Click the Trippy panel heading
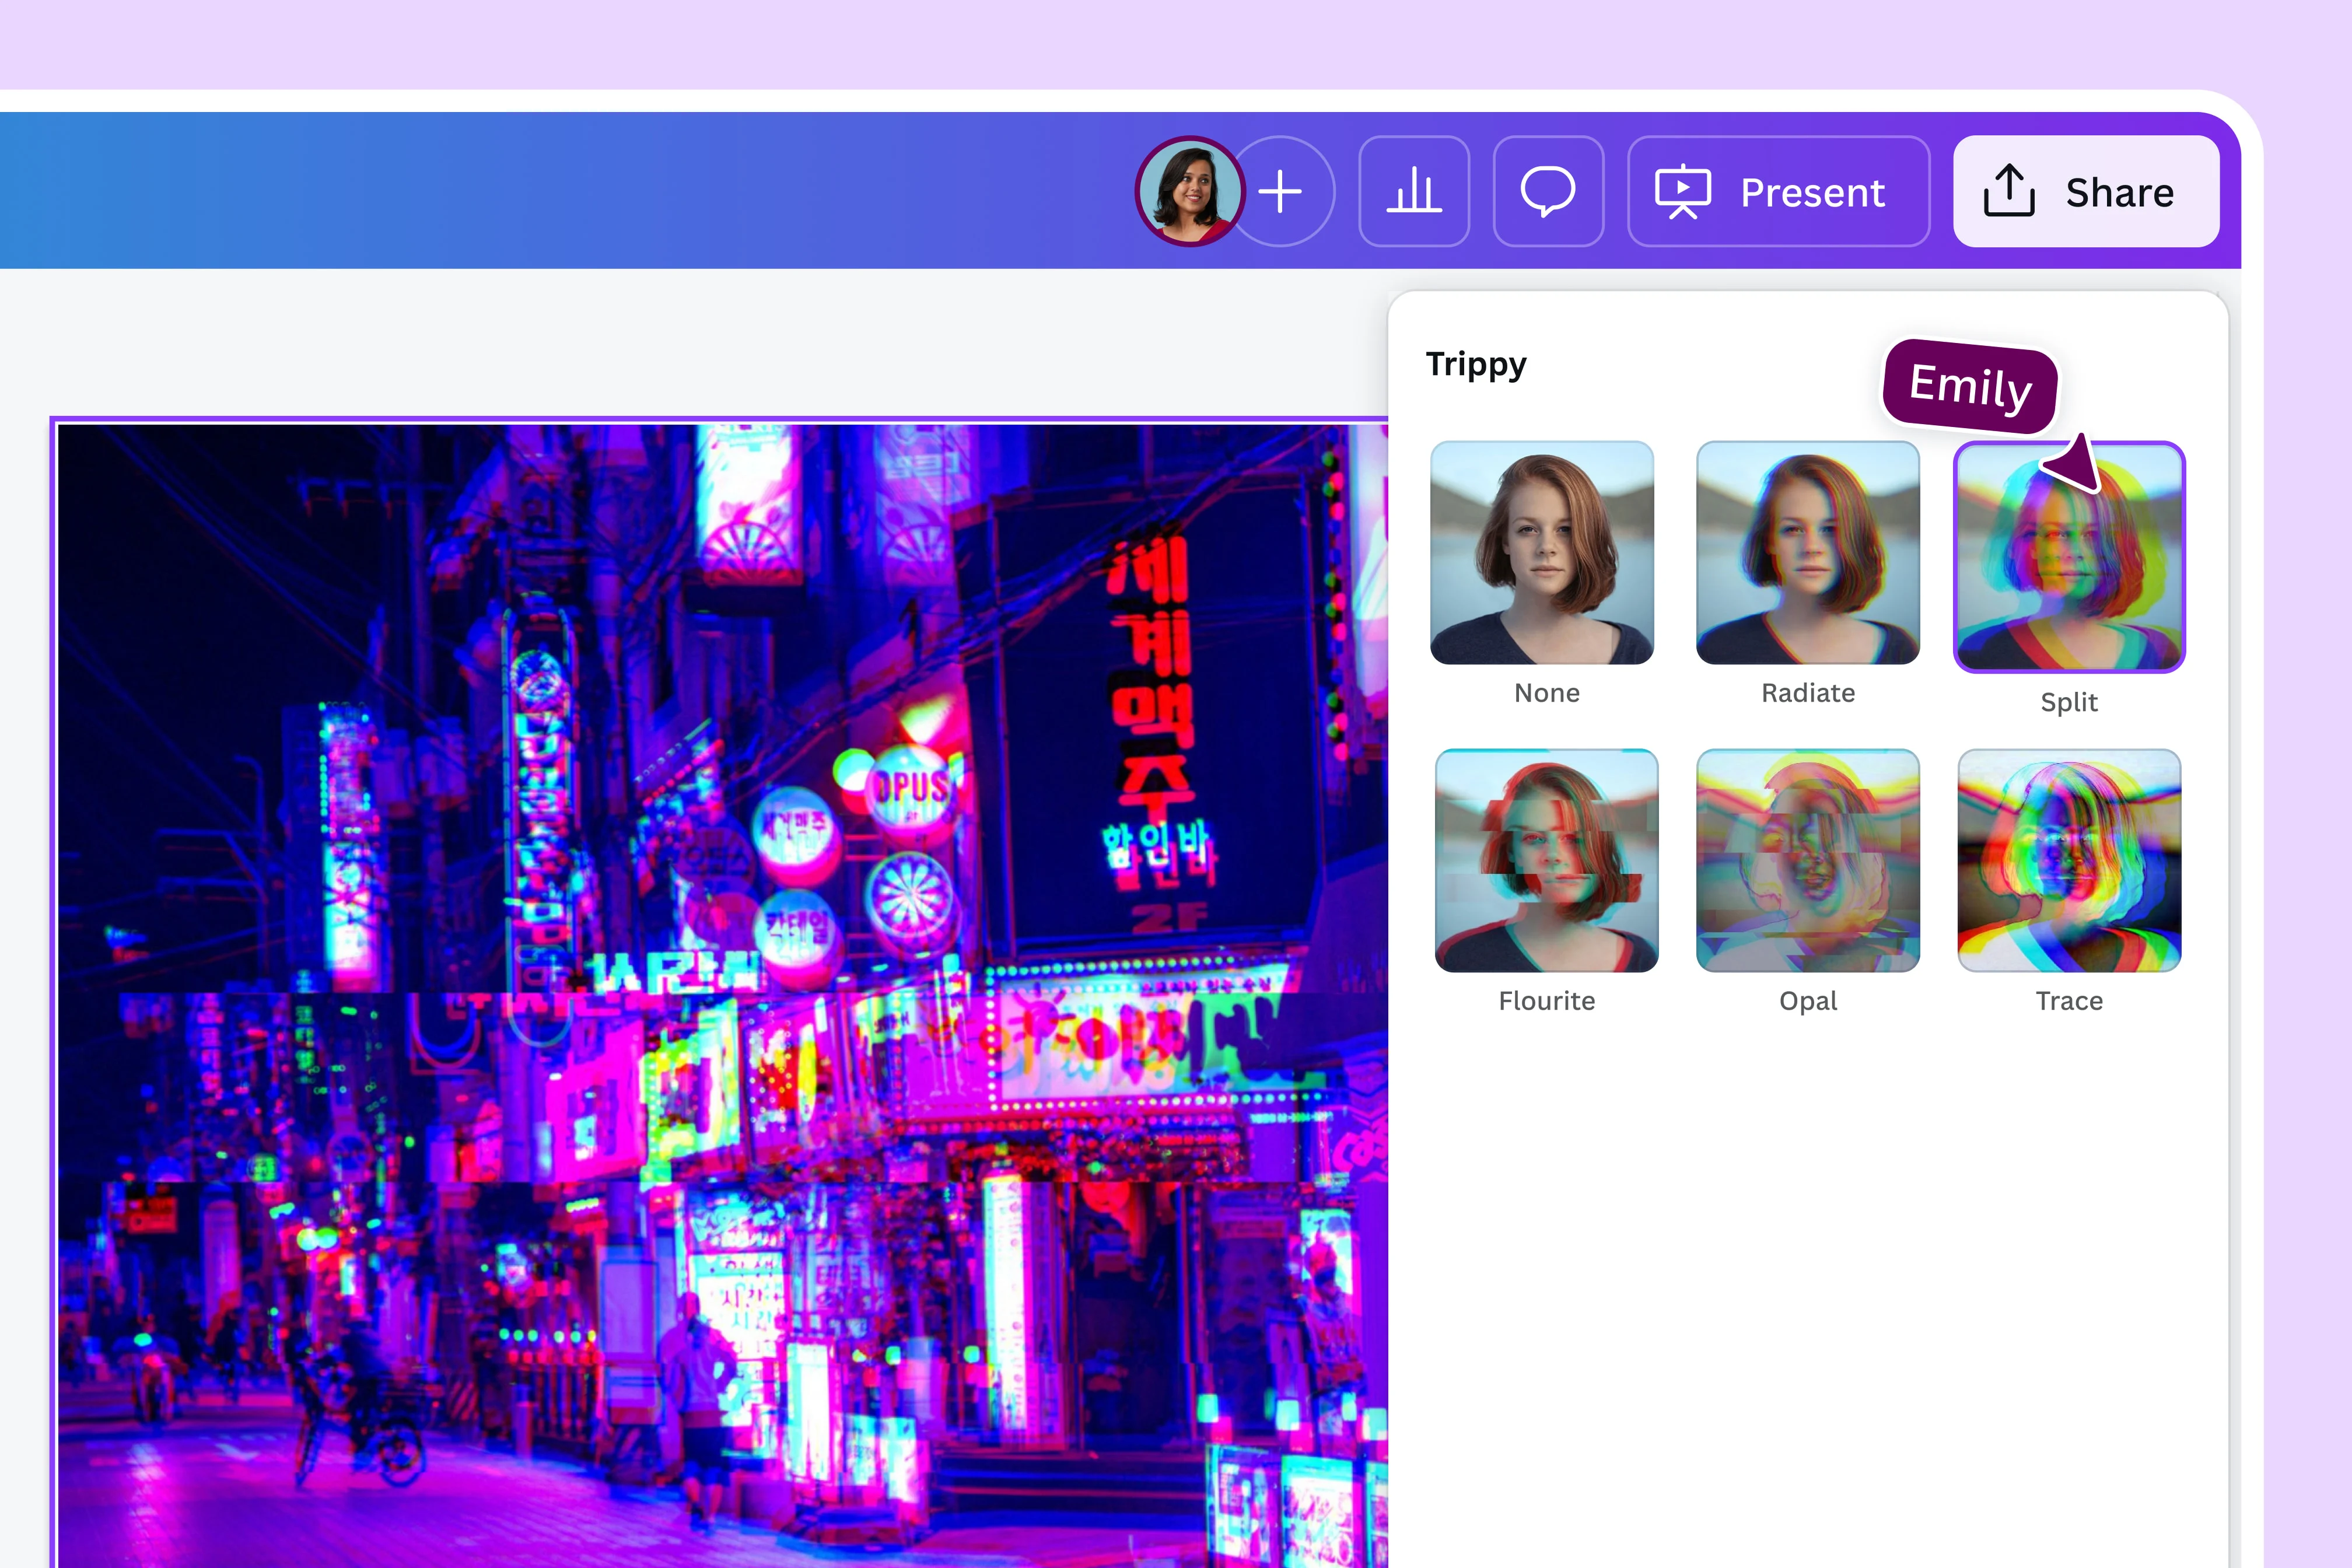The width and height of the screenshot is (2352, 1568). [1477, 364]
